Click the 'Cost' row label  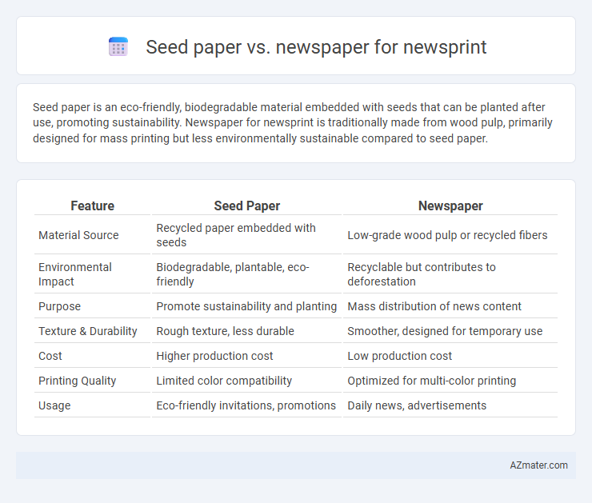pyautogui.click(x=50, y=356)
